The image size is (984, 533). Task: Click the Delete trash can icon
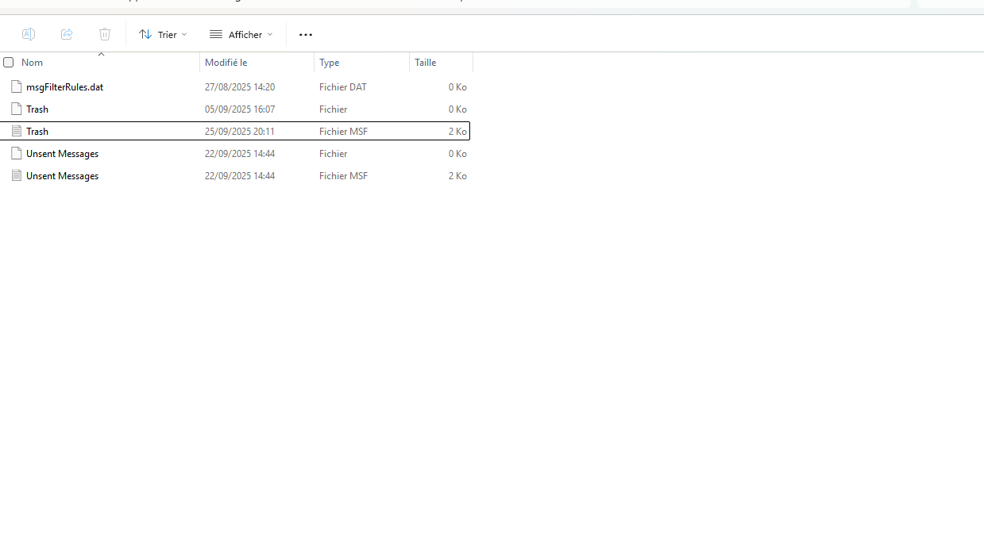tap(105, 34)
